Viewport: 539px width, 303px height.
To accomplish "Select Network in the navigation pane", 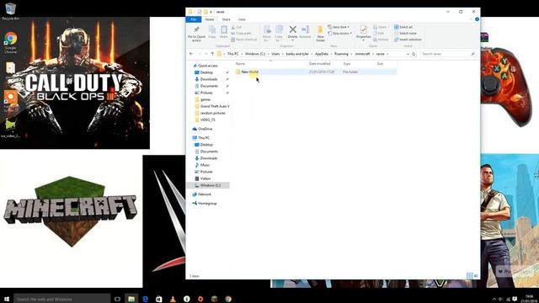I will coord(205,194).
